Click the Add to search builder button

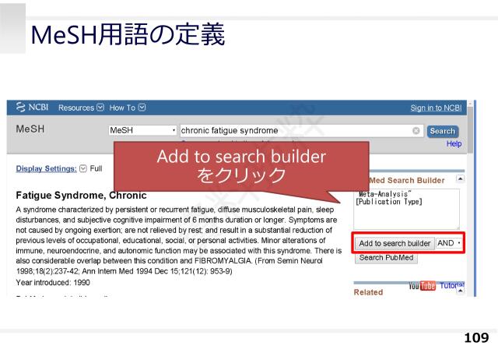tap(395, 243)
